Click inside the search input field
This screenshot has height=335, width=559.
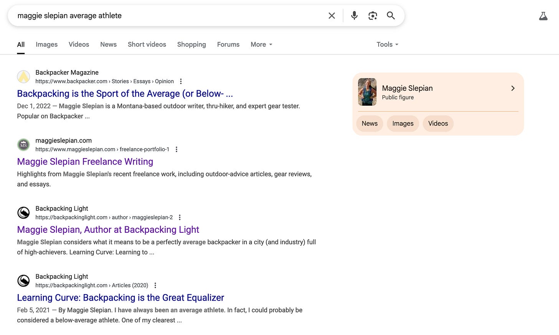169,16
